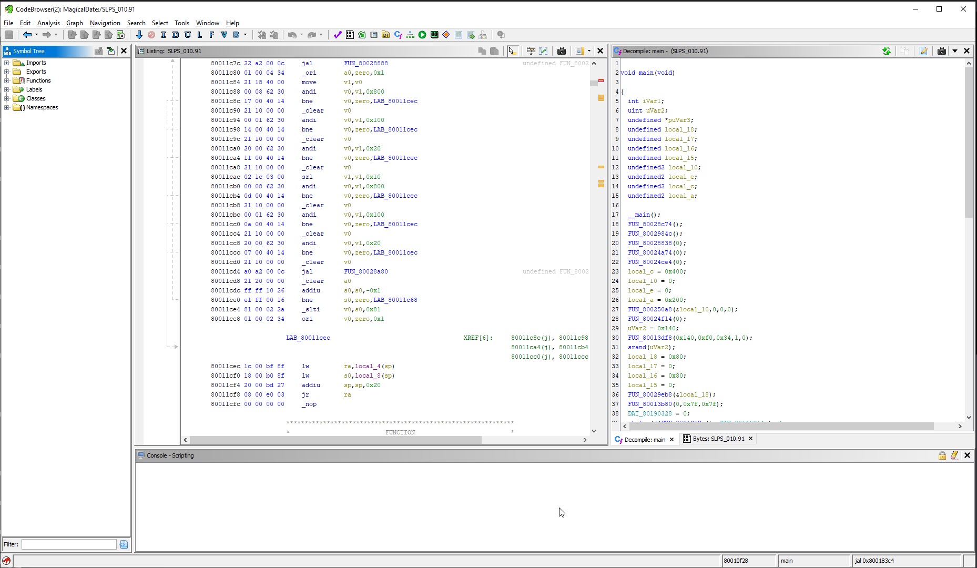Click the blue down-arrow navigation icon

(139, 35)
